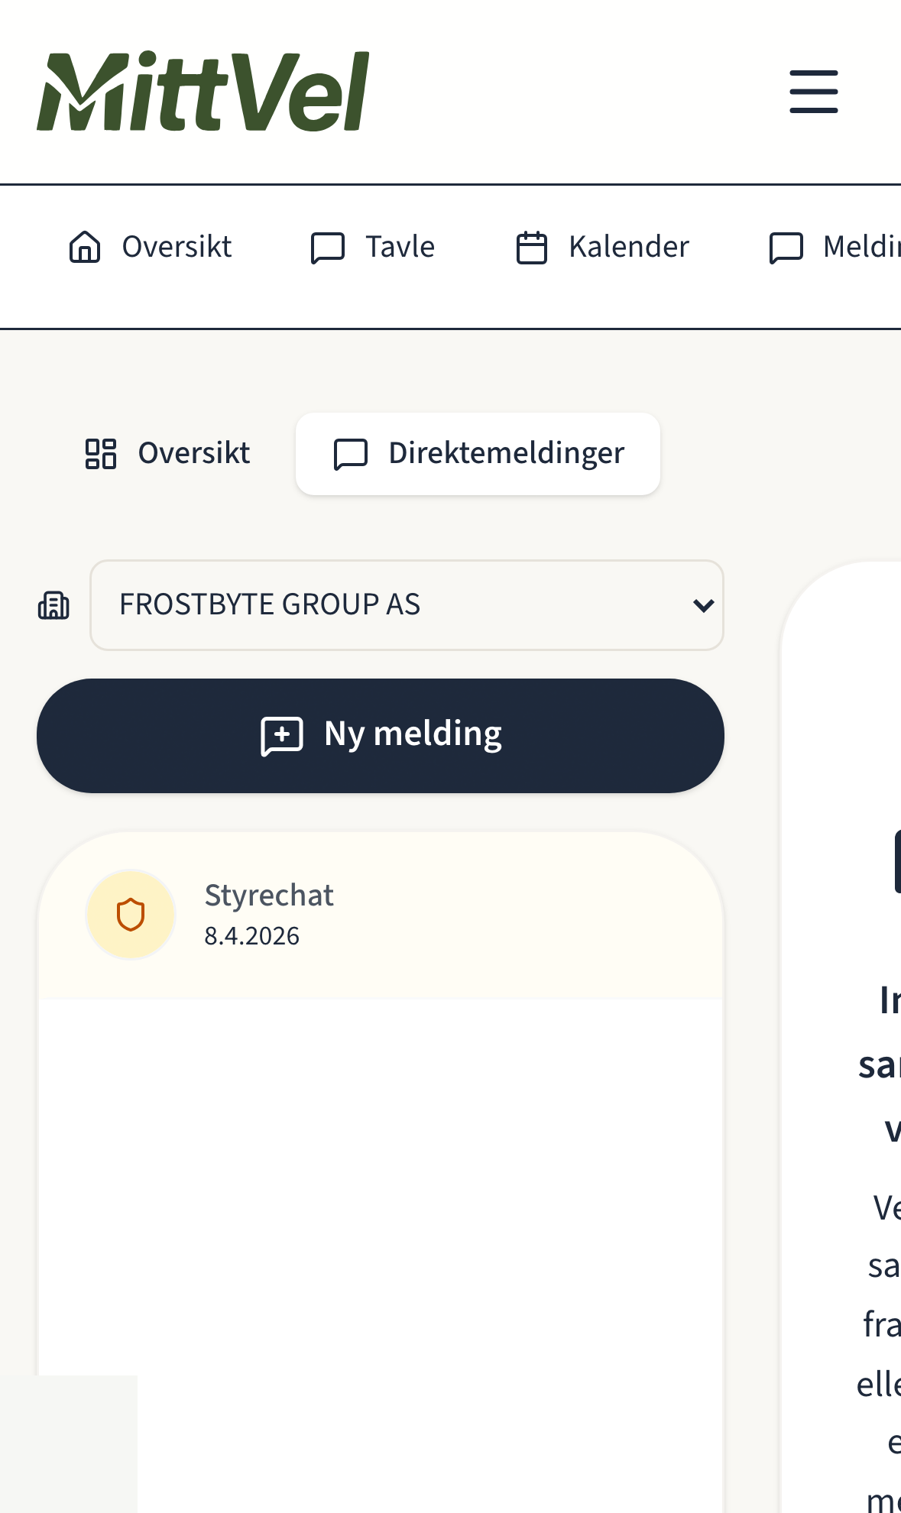
Task: Click the home icon beside top Oversikt
Action: [85, 247]
